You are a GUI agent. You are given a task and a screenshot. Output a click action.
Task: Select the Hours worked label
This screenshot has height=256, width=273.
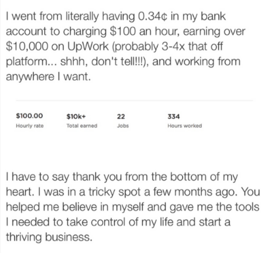pyautogui.click(x=185, y=126)
